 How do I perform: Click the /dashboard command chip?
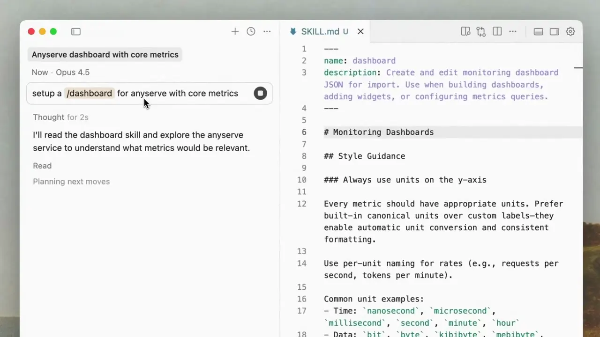89,93
